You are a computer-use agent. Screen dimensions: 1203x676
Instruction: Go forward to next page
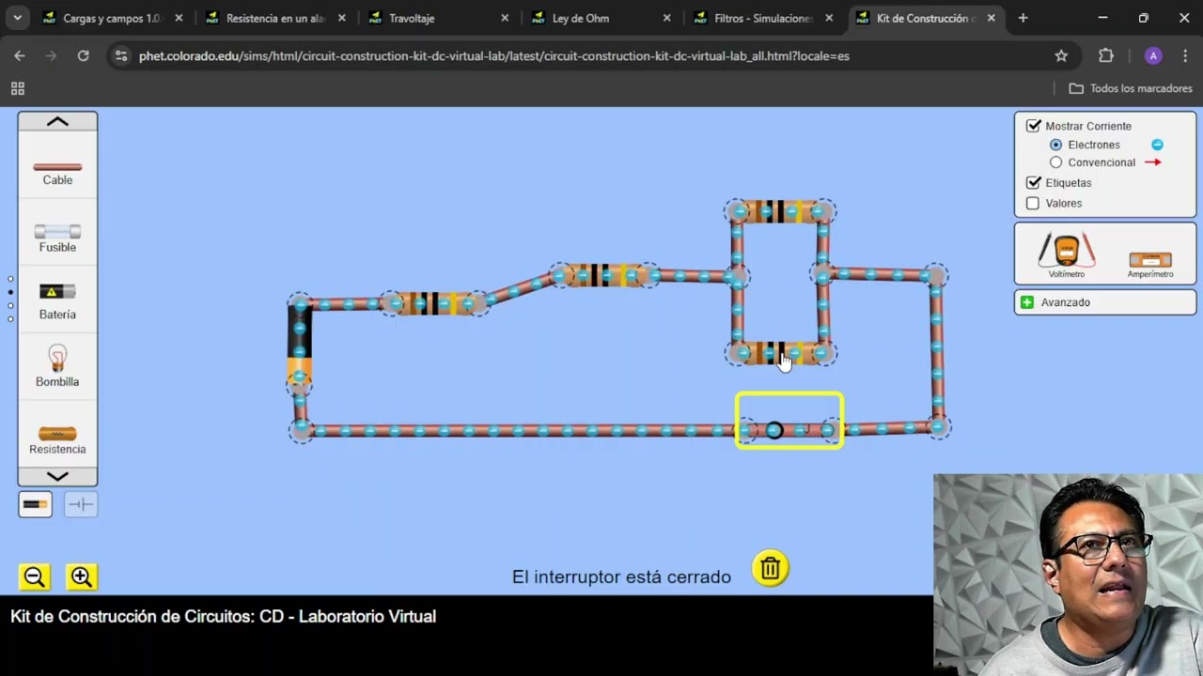coord(51,55)
